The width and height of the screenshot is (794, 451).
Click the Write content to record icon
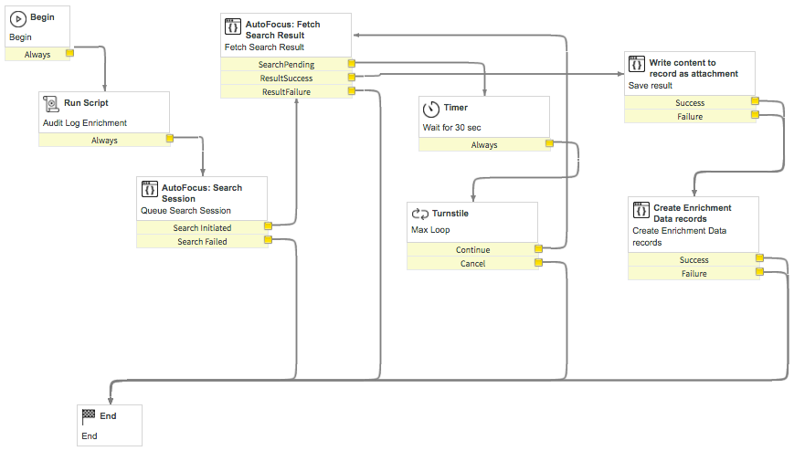tap(637, 64)
